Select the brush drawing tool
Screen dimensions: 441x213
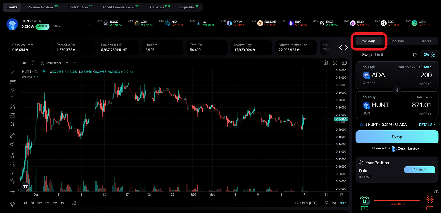point(13,90)
